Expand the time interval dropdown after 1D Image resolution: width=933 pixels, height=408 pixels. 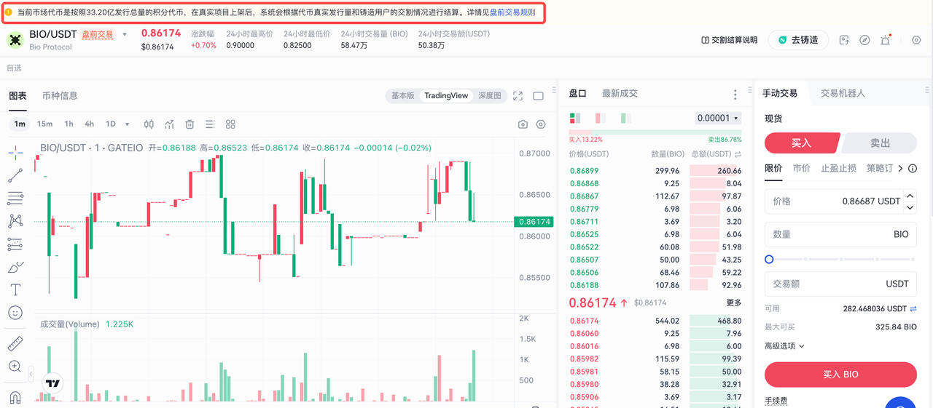coord(128,124)
